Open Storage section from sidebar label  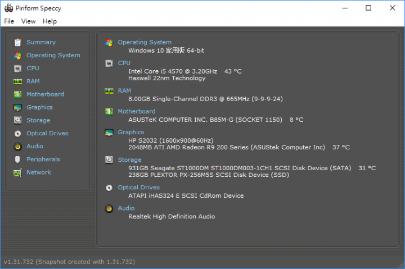(38, 120)
